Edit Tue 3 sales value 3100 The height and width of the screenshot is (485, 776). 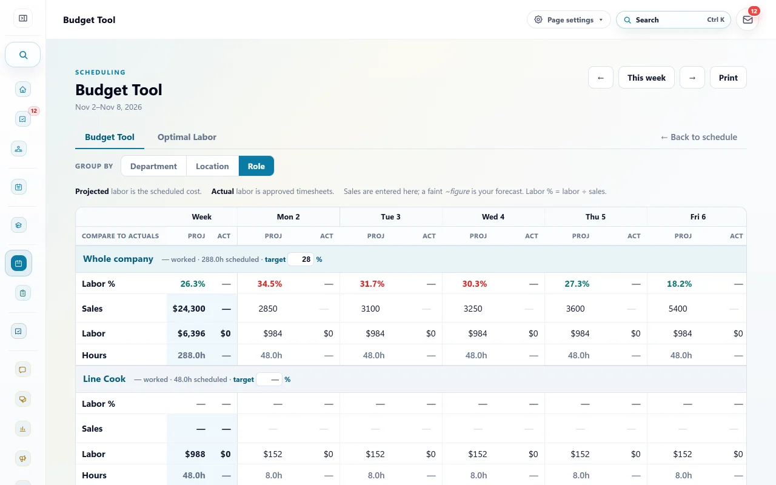370,309
